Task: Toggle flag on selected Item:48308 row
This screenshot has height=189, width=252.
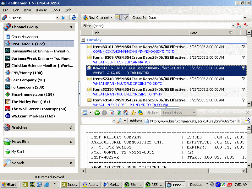Action: click(244, 68)
